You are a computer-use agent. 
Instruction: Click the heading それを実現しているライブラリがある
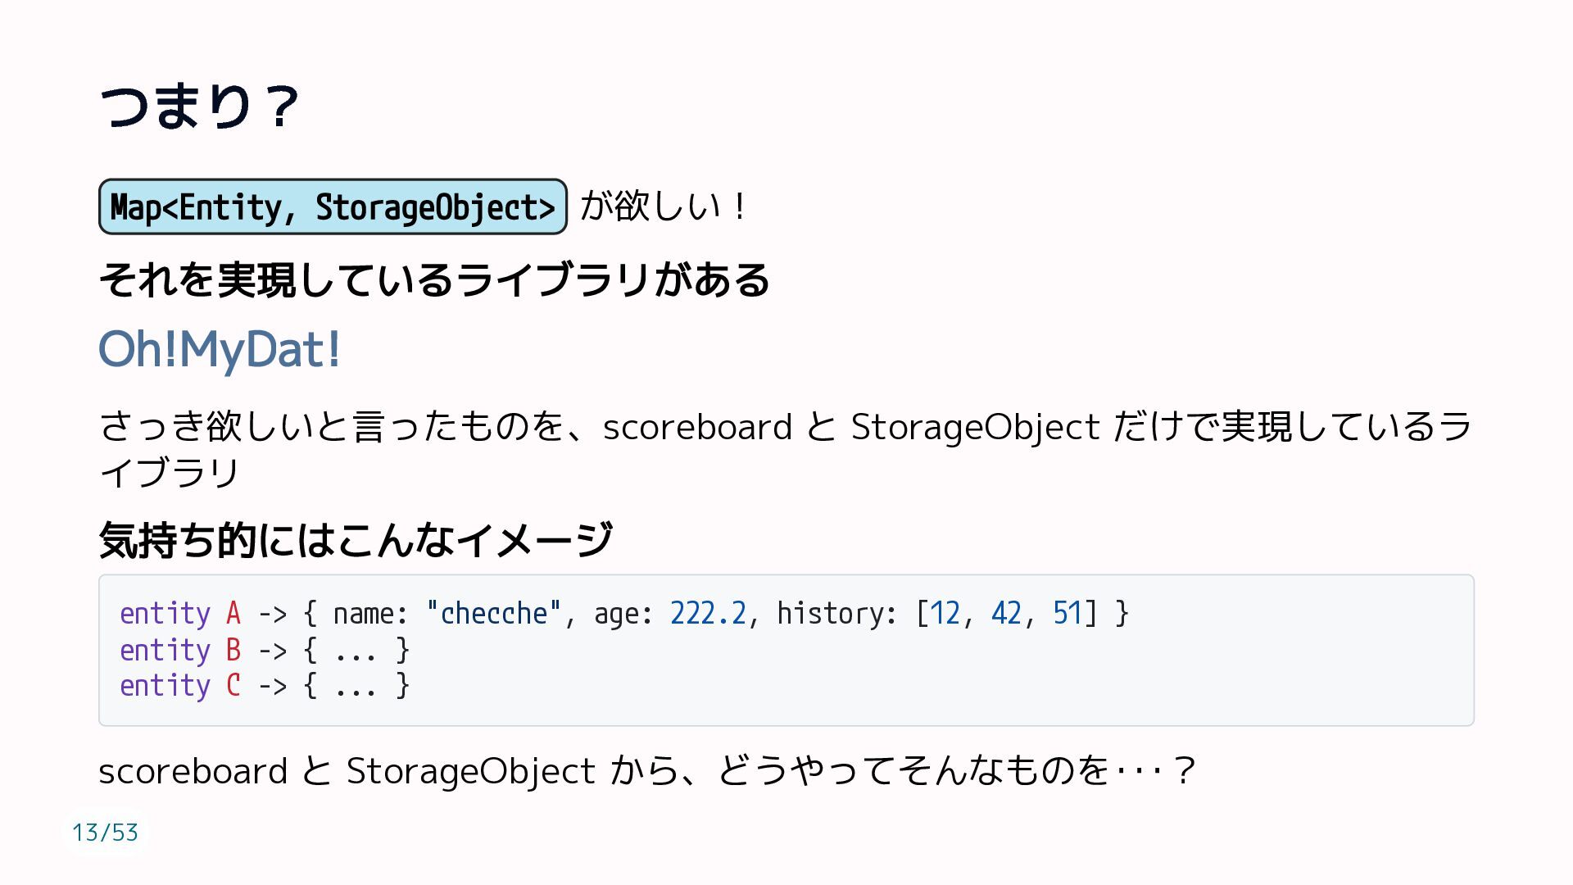[434, 280]
